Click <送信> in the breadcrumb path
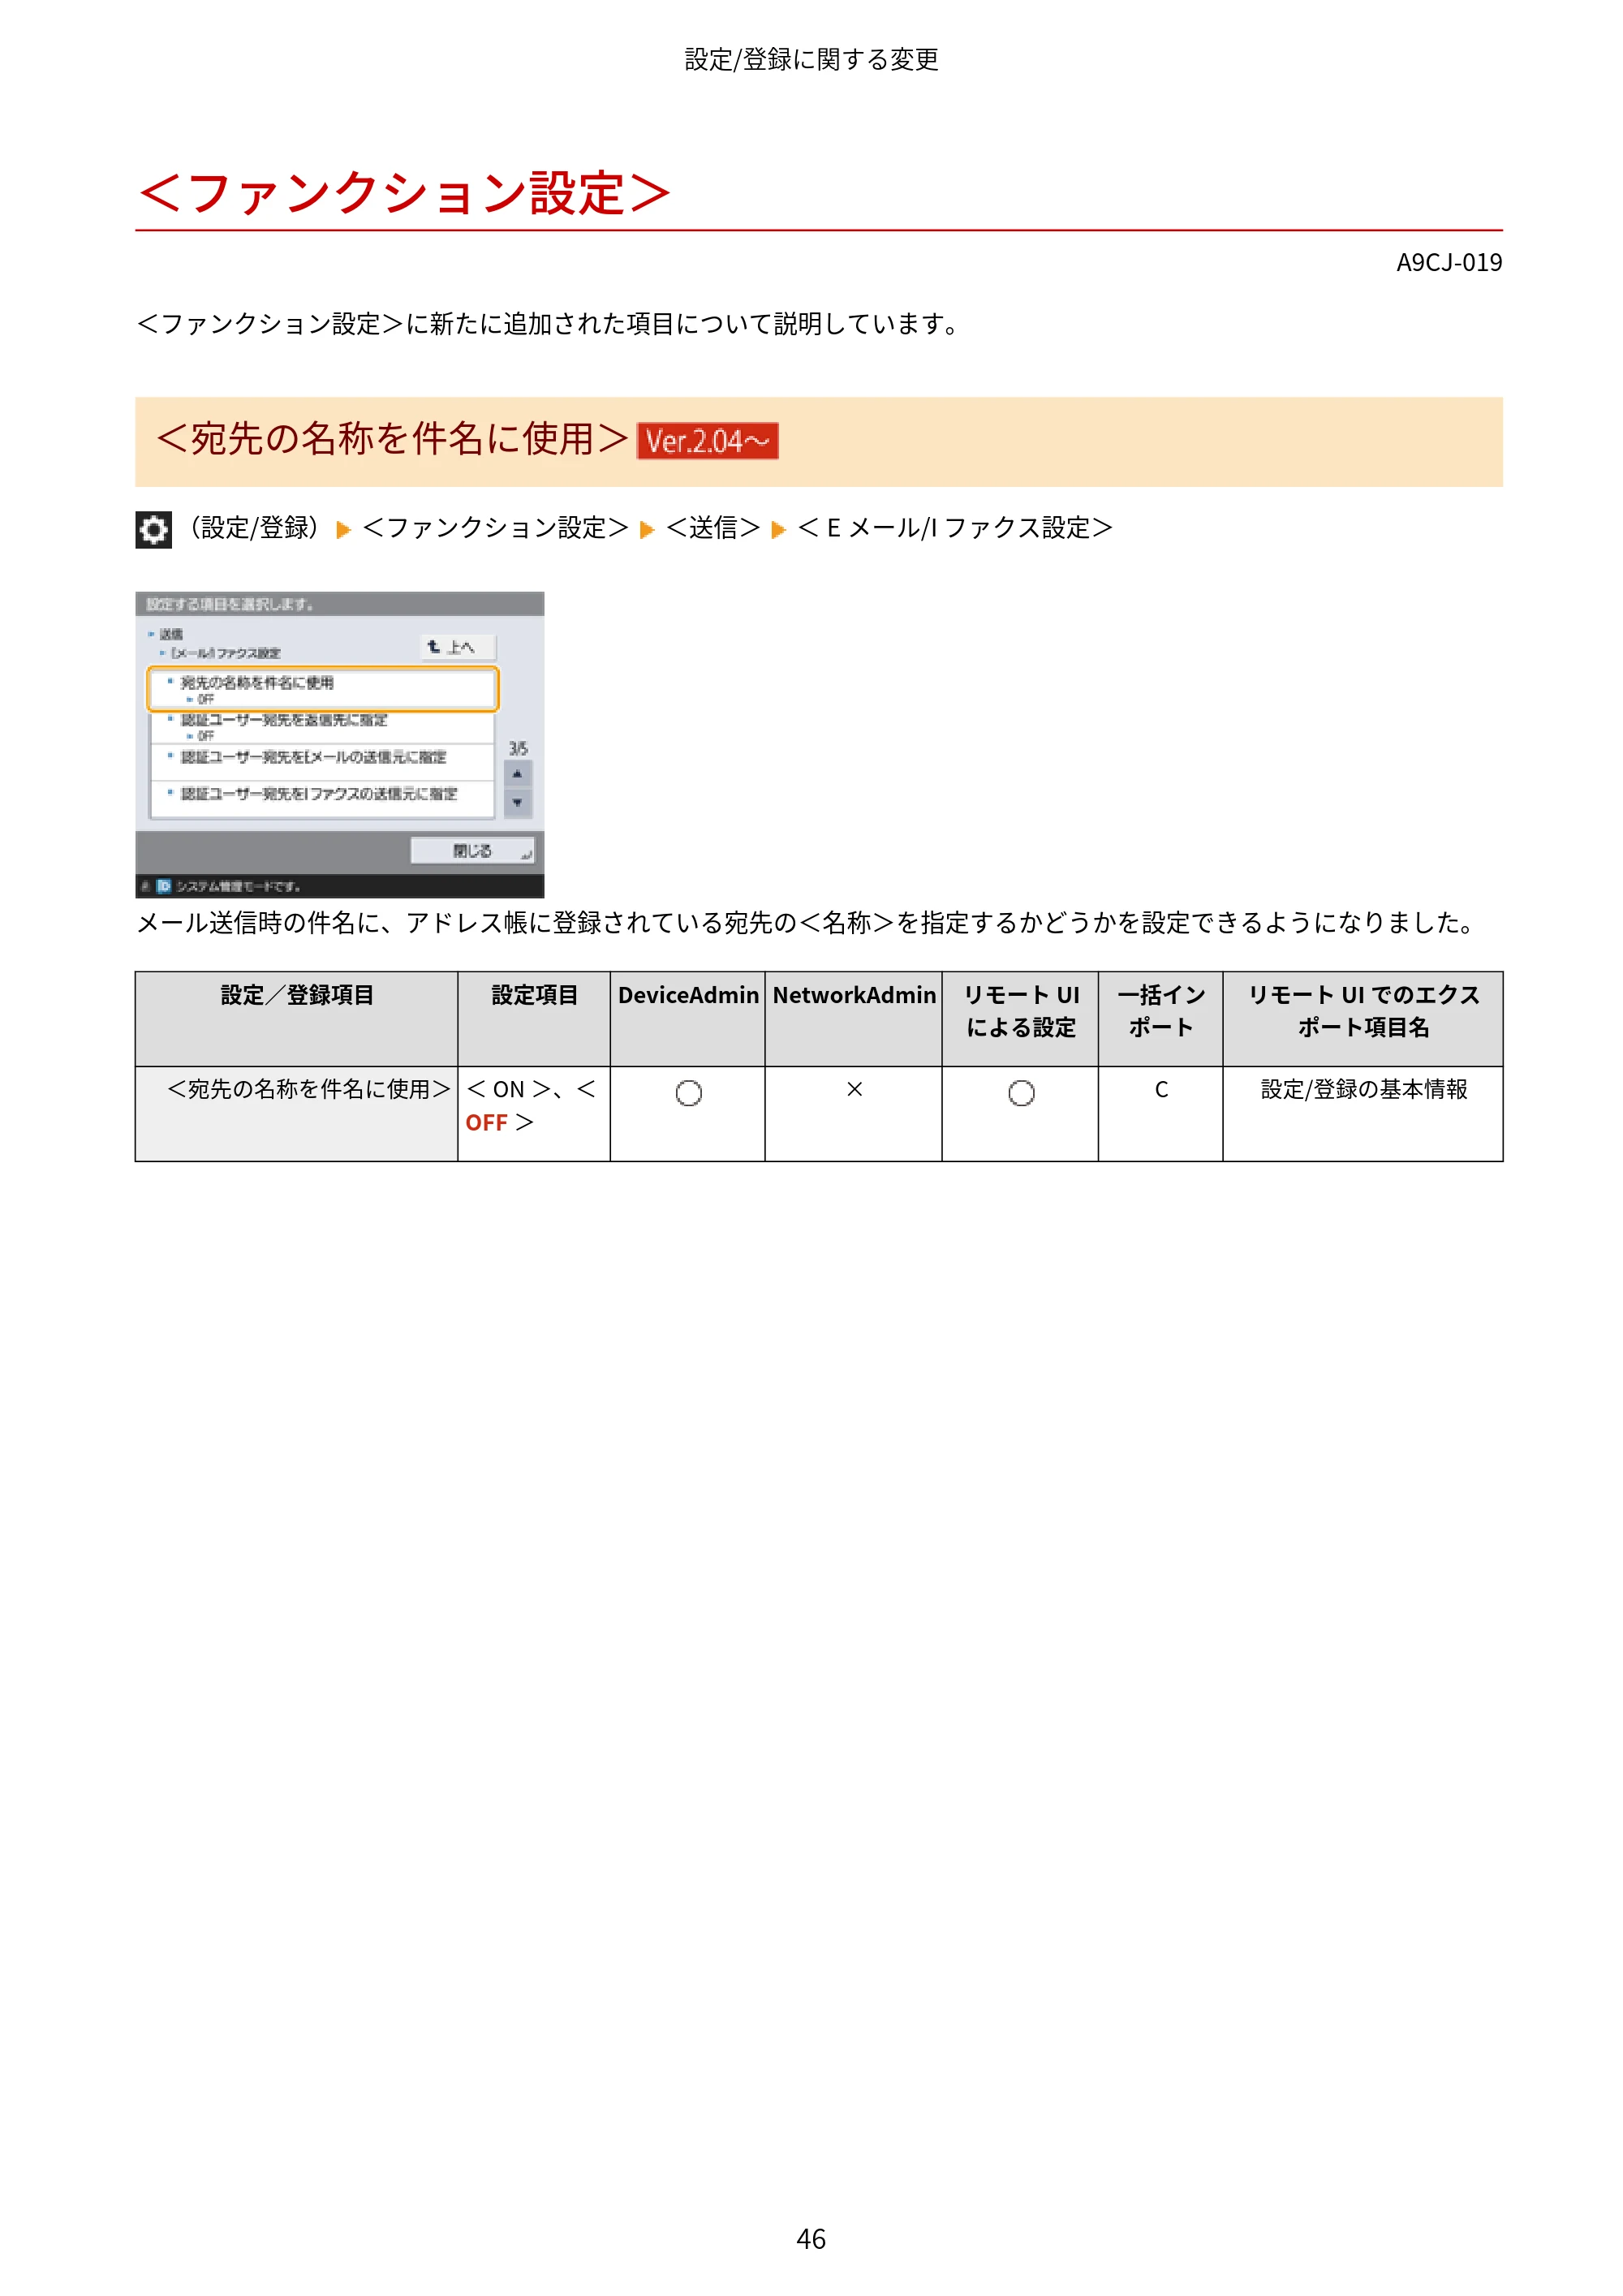1623x2296 pixels. tap(713, 528)
